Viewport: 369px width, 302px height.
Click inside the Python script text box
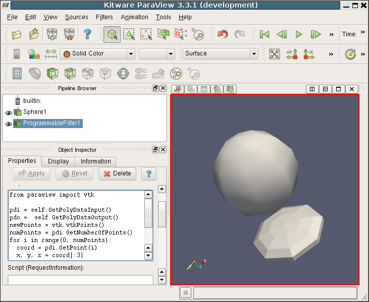point(77,225)
